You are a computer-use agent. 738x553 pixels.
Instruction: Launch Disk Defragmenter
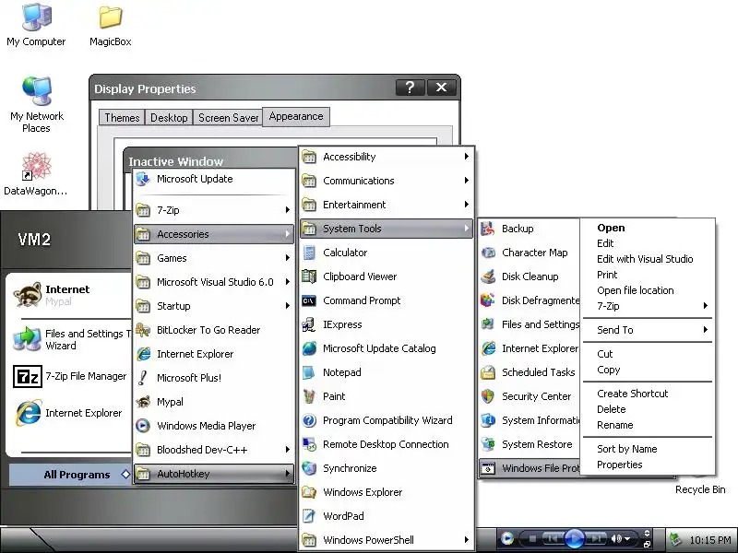pos(530,300)
